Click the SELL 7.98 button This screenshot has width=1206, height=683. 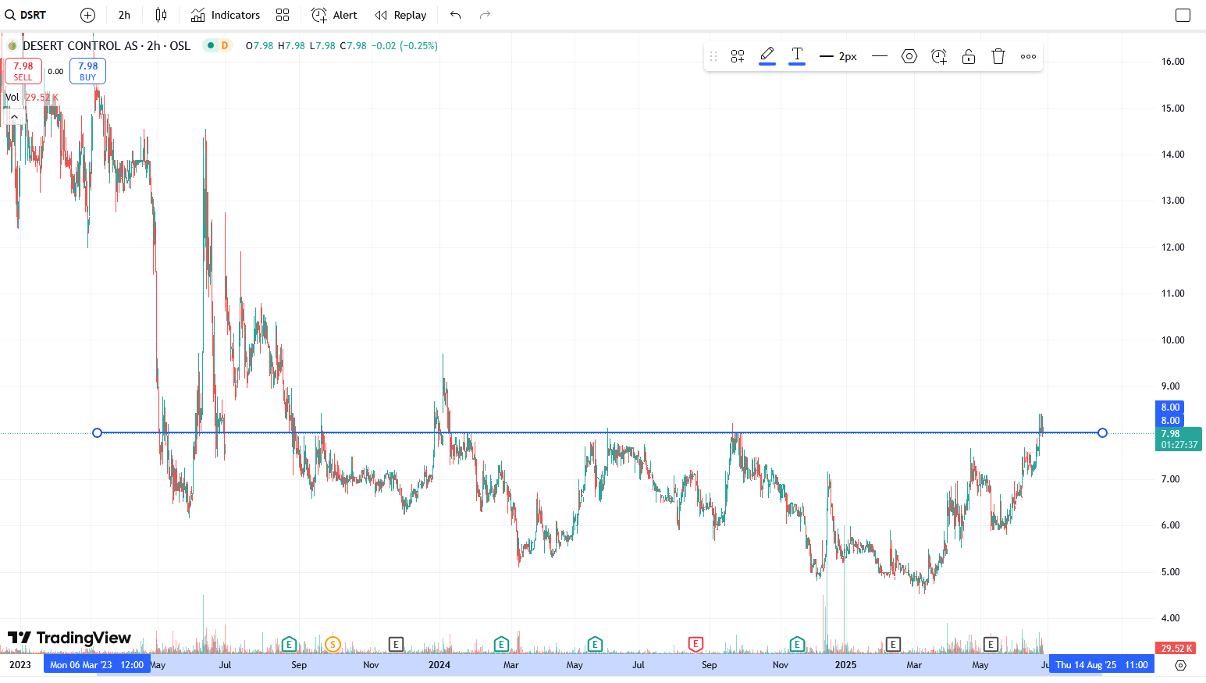point(23,71)
